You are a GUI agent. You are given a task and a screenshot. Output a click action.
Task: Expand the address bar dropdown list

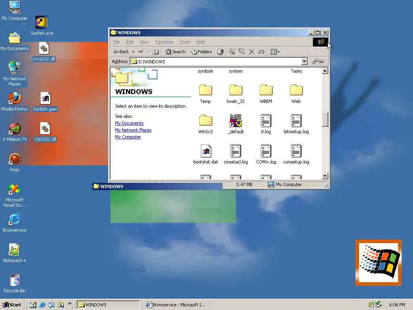tap(304, 61)
